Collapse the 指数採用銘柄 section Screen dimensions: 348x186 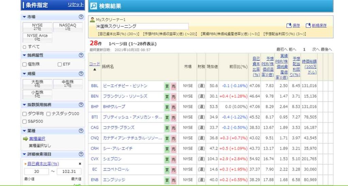pos(24,105)
